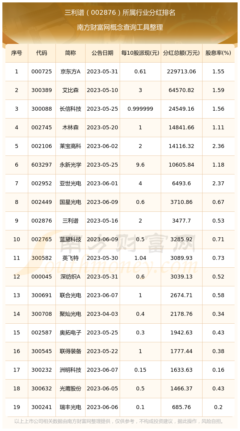Click the 长信科技 name cell
Viewport: 240px width, 431px height.
pos(70,109)
